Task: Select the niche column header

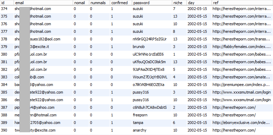Action: pos(179,3)
